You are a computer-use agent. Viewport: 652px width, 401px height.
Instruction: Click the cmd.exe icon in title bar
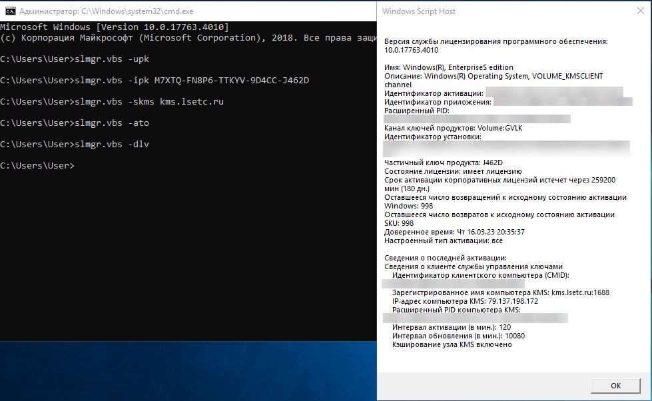click(11, 11)
